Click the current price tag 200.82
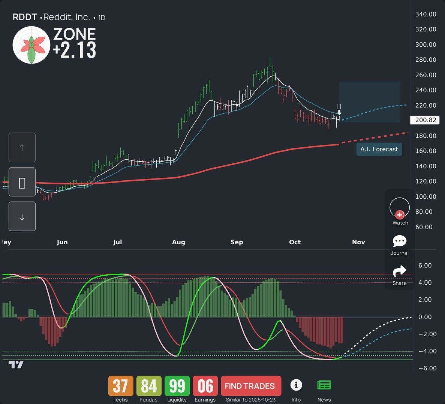445x404 pixels. click(x=425, y=120)
